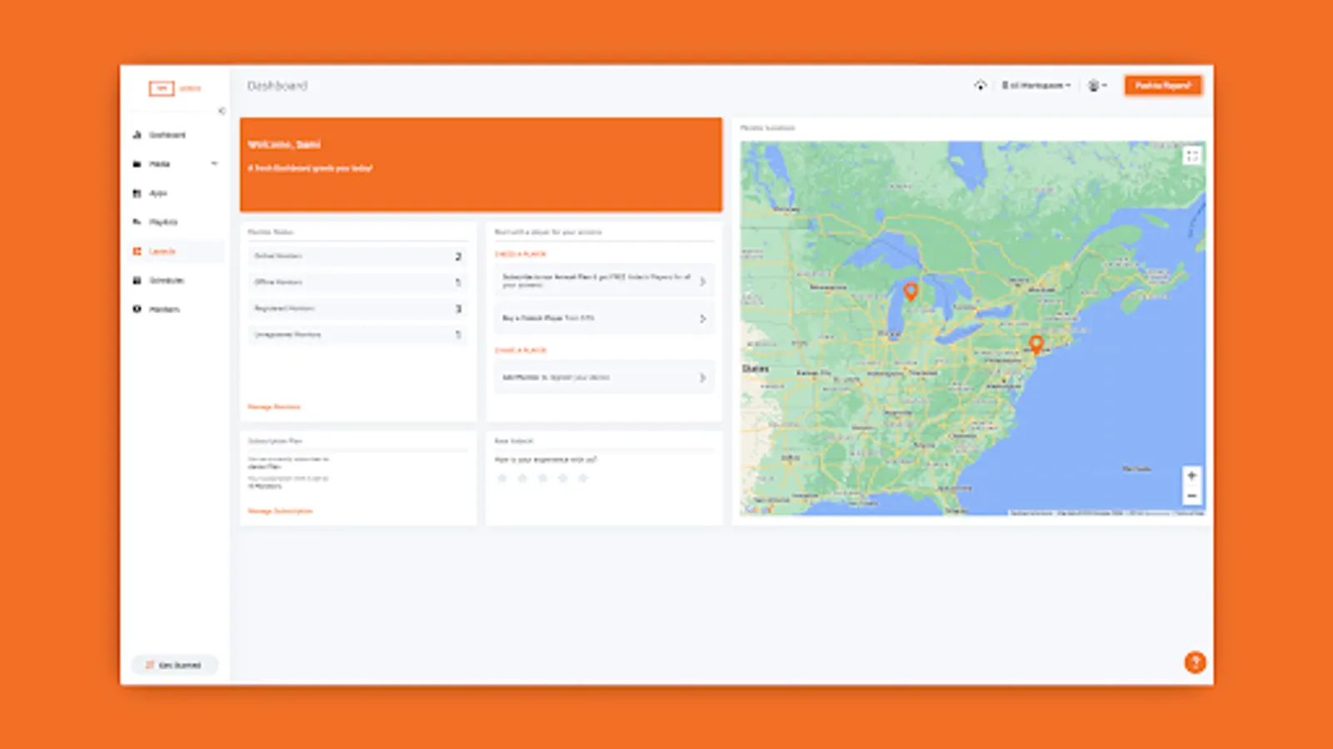Open the Manage Monitors link

[x=274, y=407]
